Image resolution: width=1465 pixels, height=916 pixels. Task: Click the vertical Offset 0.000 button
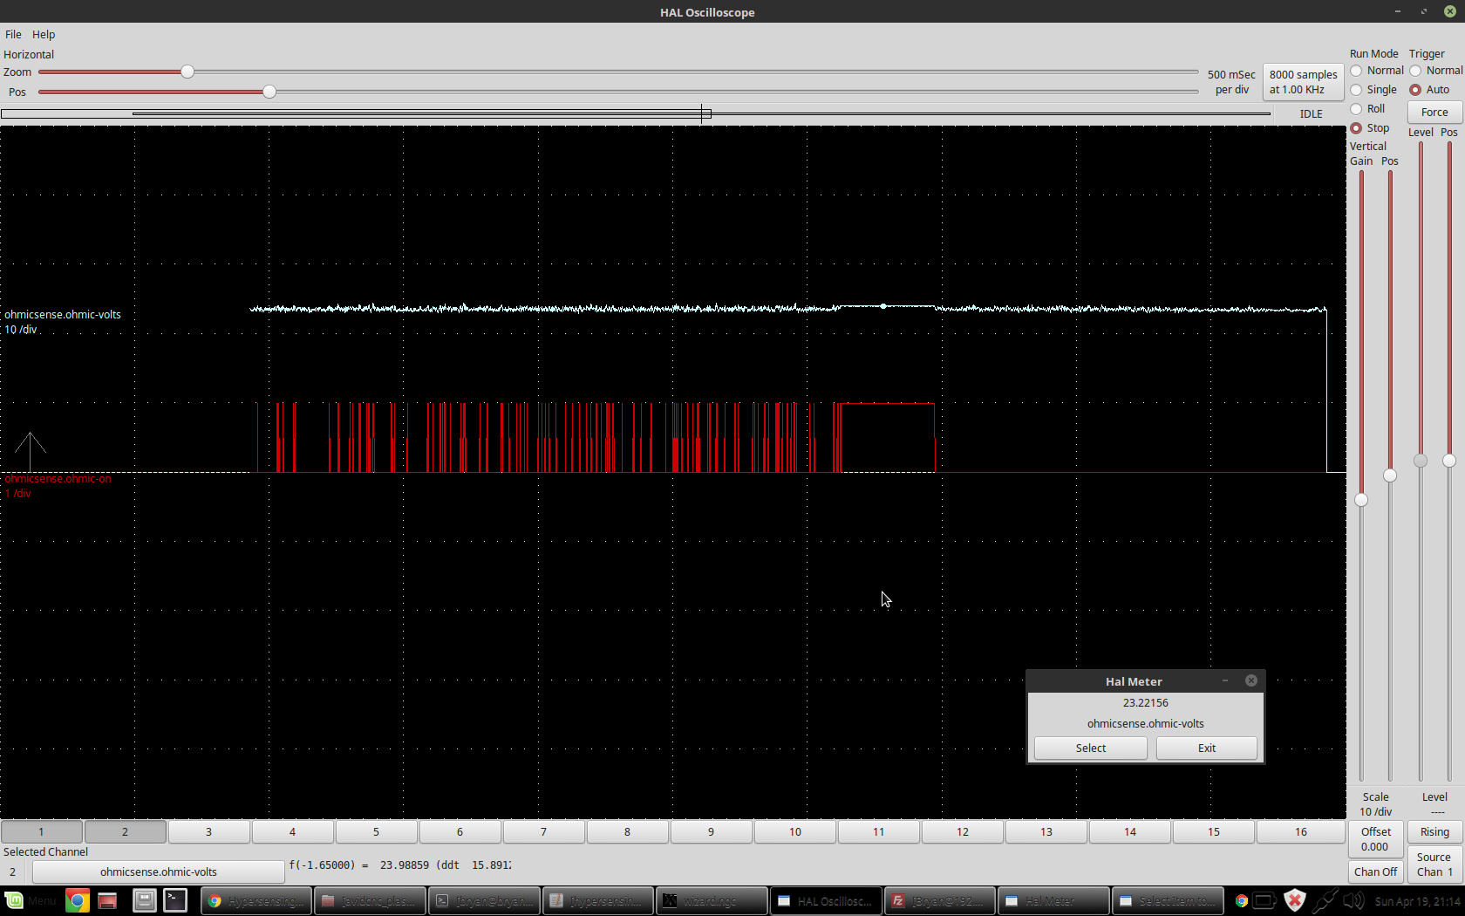[x=1375, y=839]
